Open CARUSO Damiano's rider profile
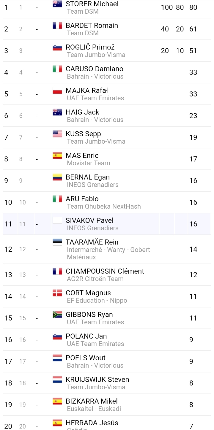The width and height of the screenshot is (214, 430). [95, 69]
